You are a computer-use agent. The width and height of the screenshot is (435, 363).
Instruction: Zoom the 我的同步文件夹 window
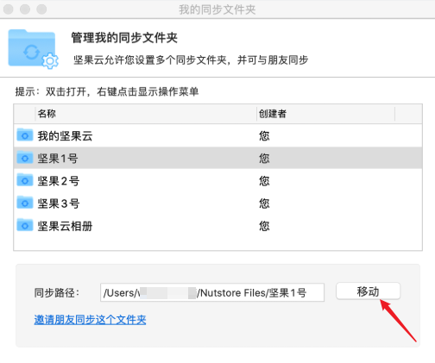pos(41,9)
